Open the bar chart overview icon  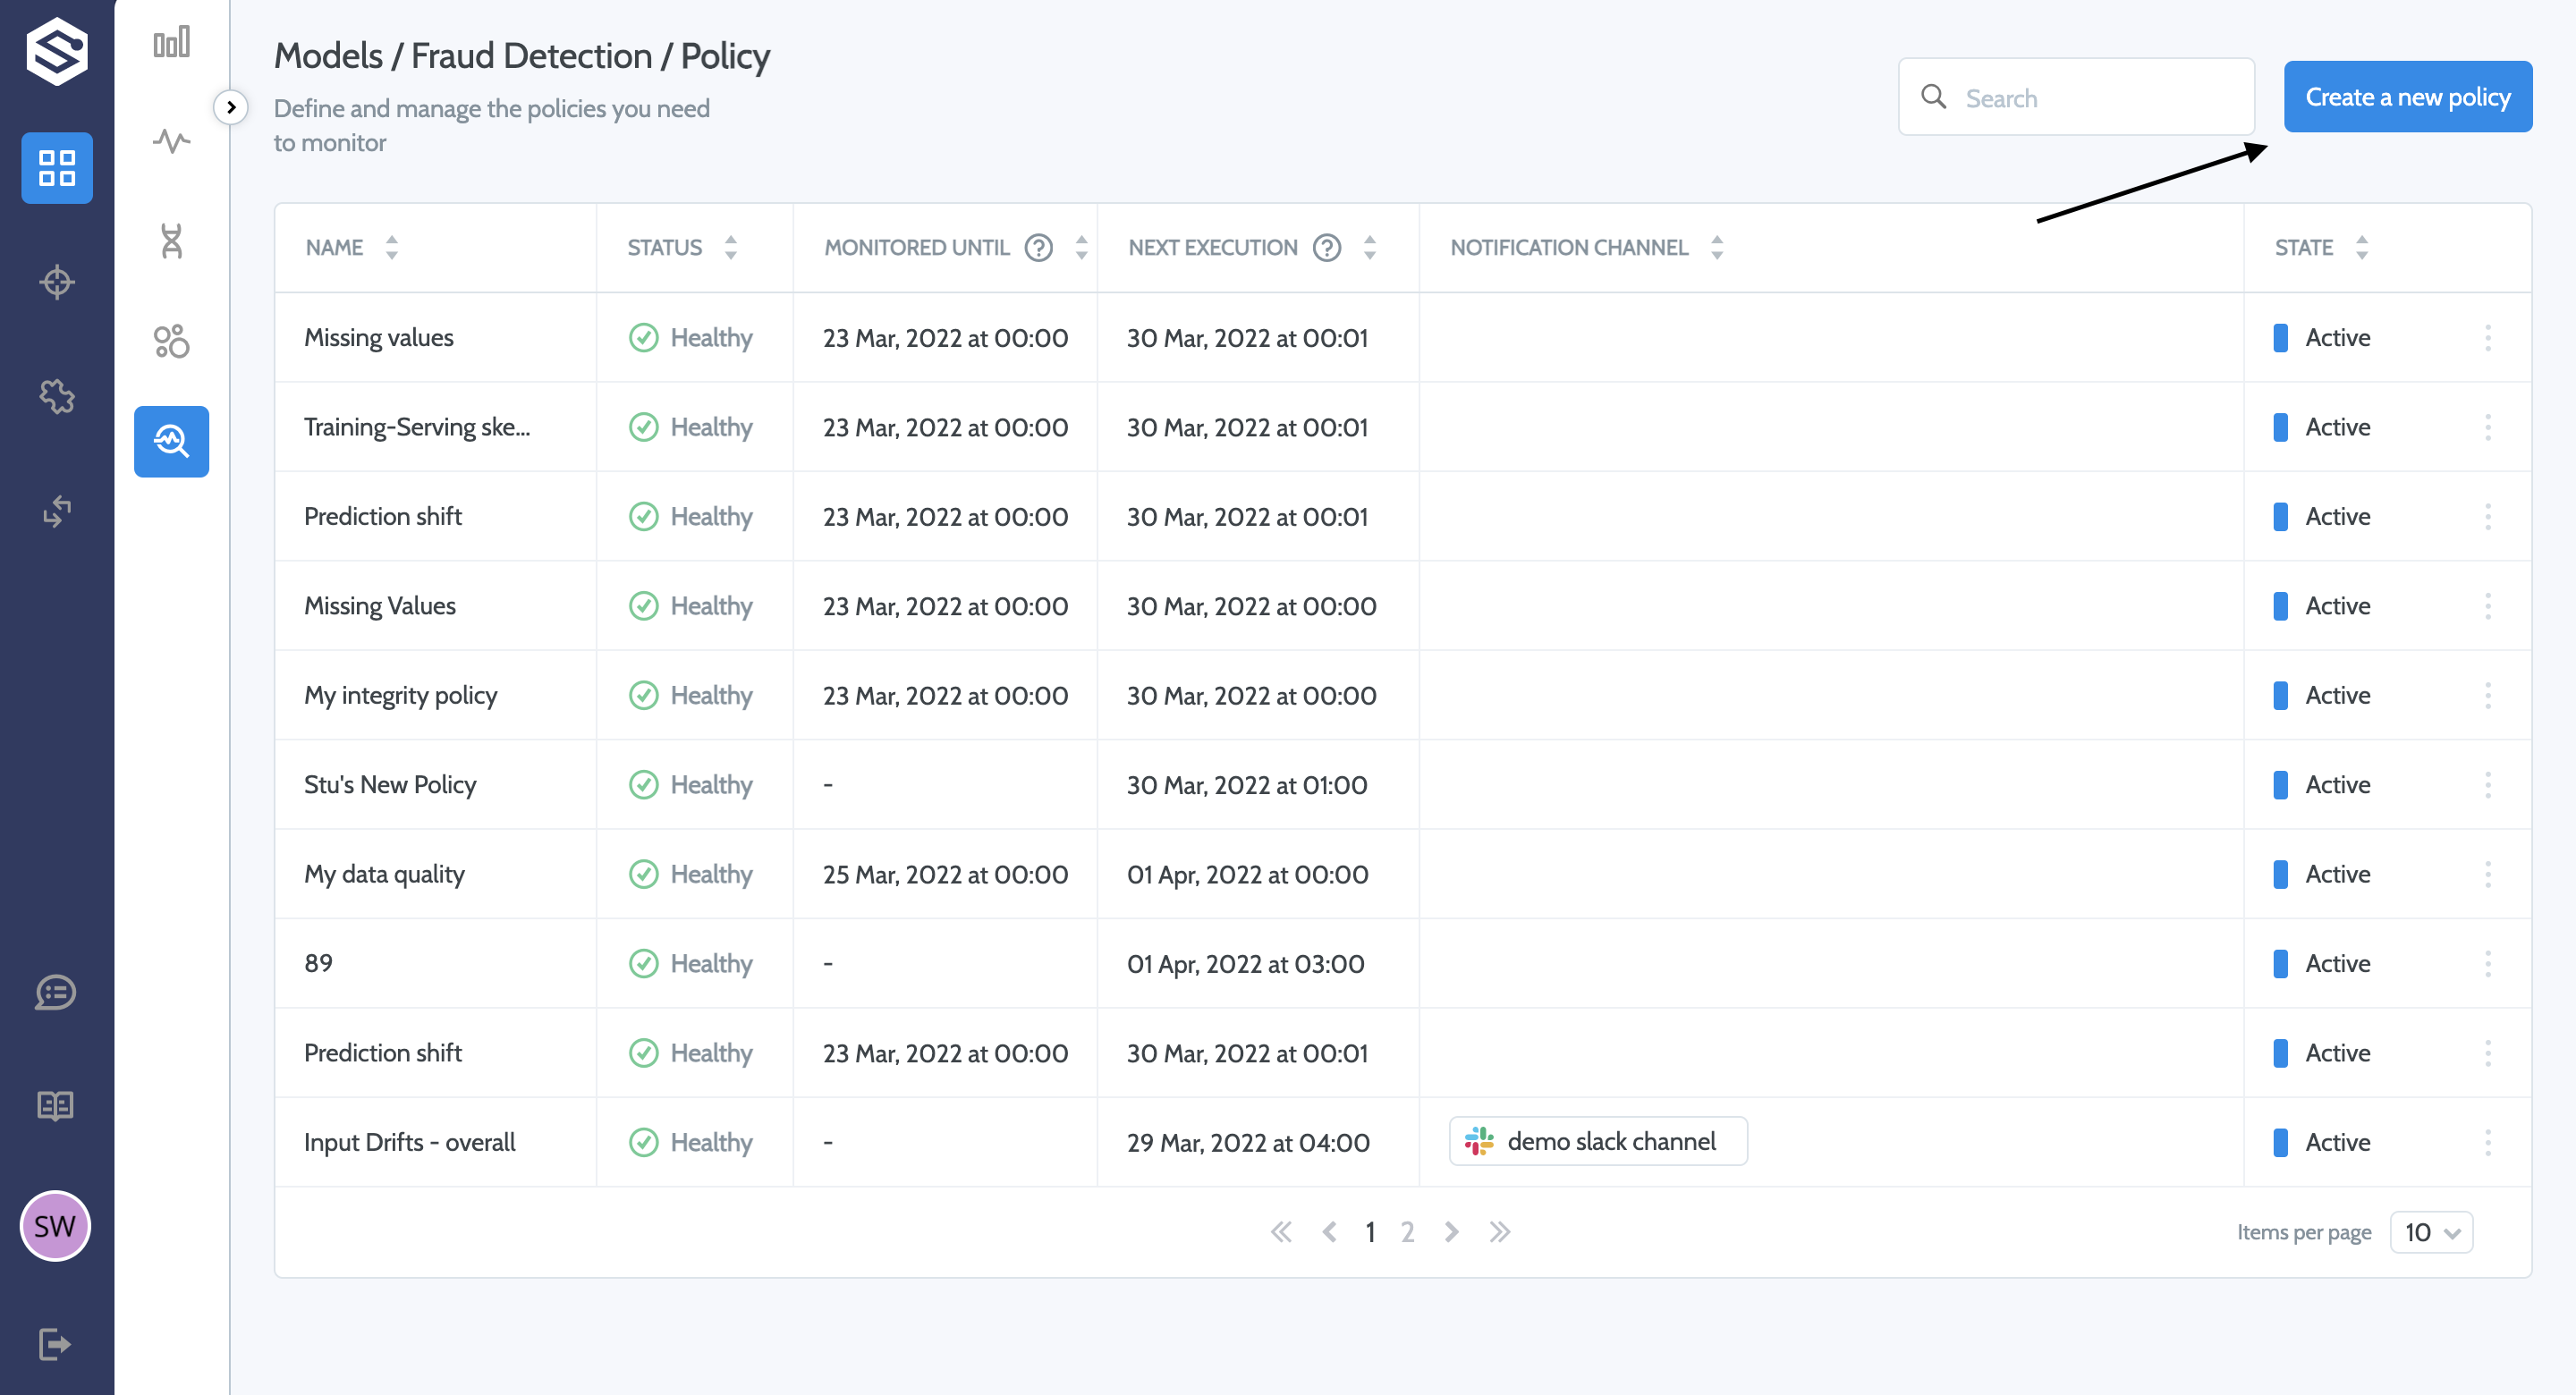pyautogui.click(x=171, y=43)
